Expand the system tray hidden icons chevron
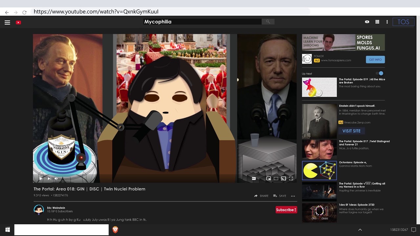 [x=360, y=229]
